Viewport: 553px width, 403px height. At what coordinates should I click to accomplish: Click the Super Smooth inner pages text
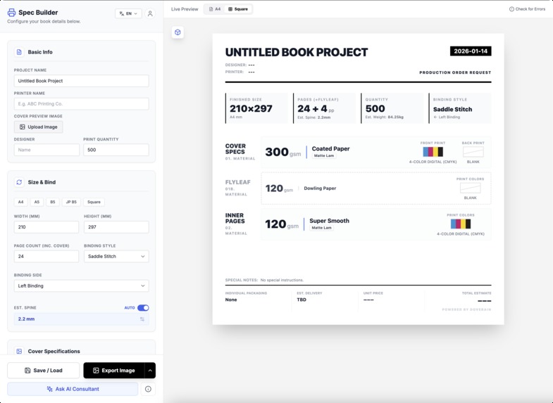[330, 221]
